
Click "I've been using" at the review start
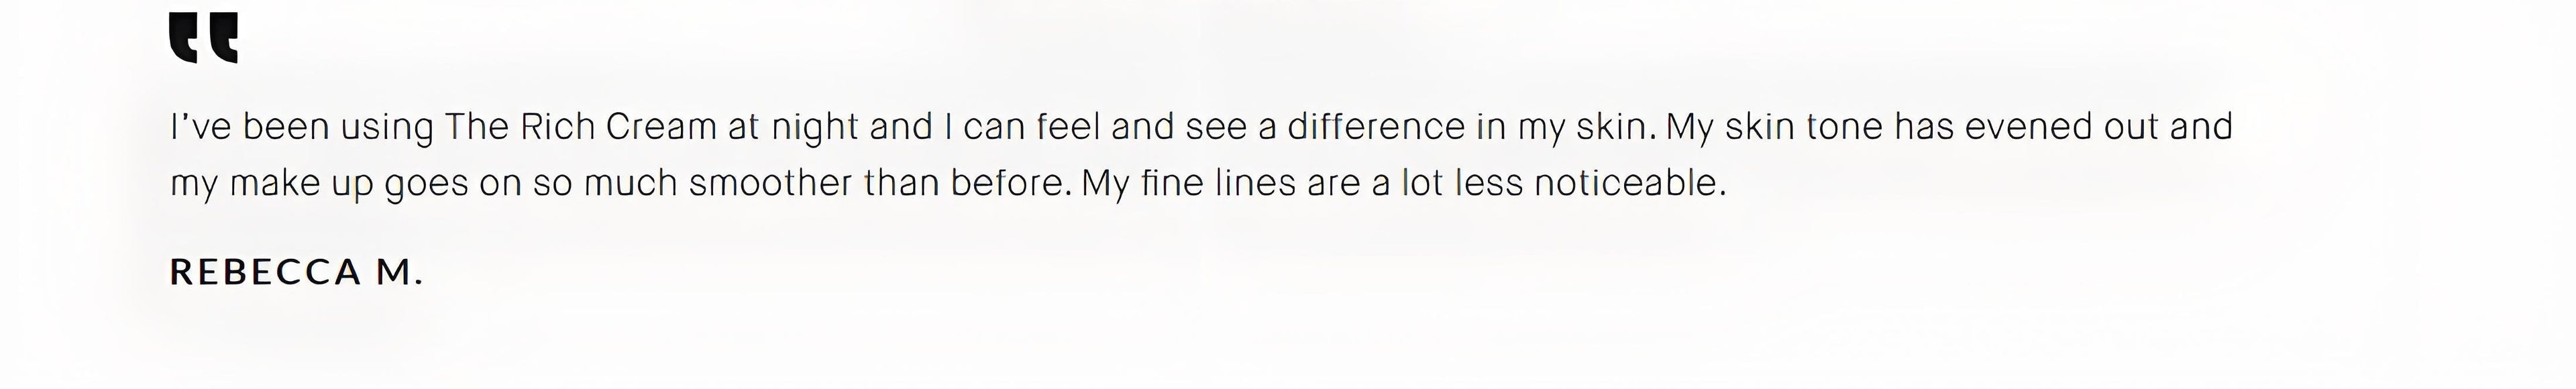[301, 127]
